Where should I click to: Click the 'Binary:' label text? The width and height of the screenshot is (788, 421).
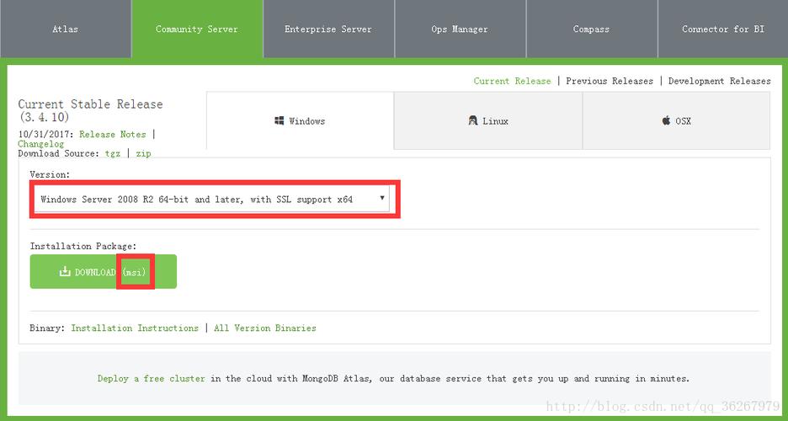click(47, 328)
